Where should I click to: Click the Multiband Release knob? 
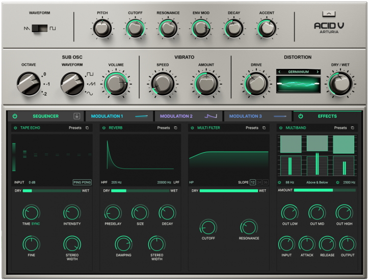[x=327, y=244]
